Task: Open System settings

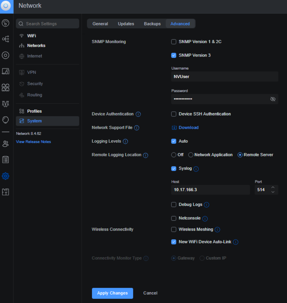Action: (x=47, y=121)
